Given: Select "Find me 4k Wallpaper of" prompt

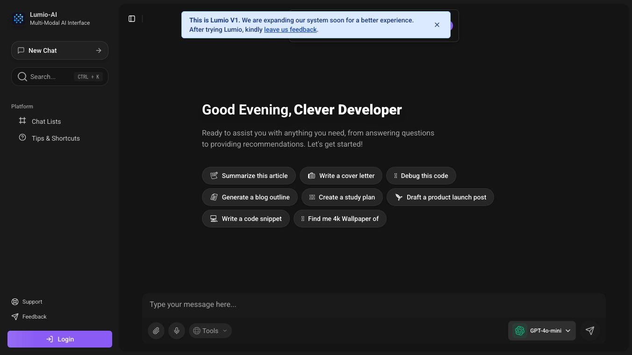Looking at the screenshot, I should (x=340, y=219).
